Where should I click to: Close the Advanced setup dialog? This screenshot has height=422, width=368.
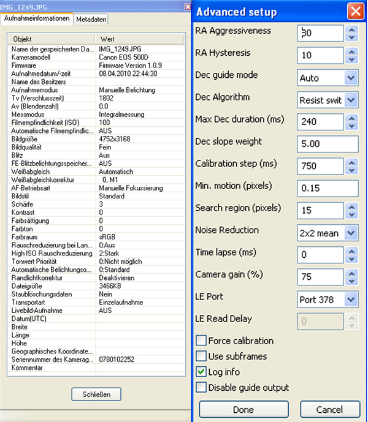click(354, 11)
